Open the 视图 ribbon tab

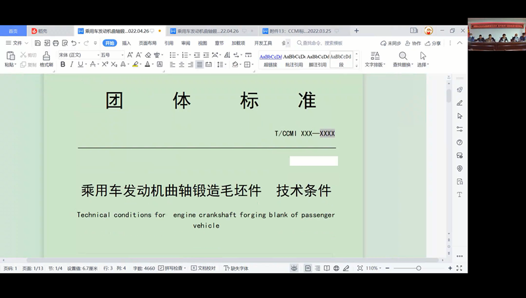tap(203, 43)
